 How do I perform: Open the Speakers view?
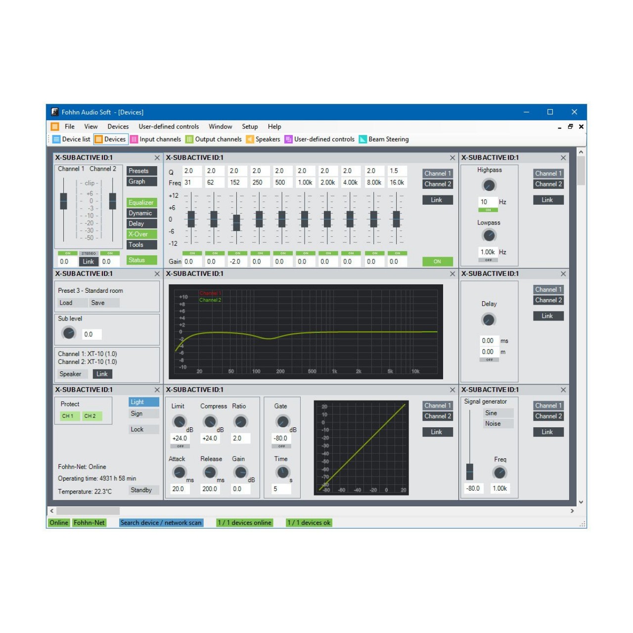[263, 139]
